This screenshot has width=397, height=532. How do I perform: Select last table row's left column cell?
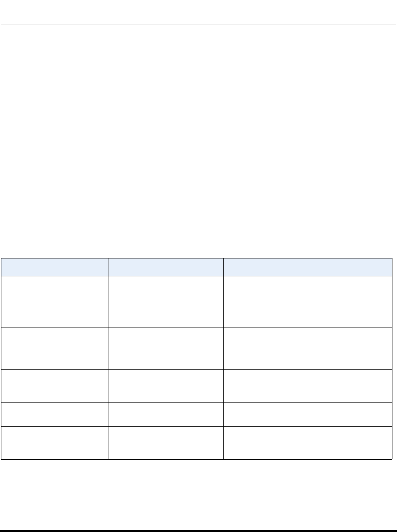(54, 442)
